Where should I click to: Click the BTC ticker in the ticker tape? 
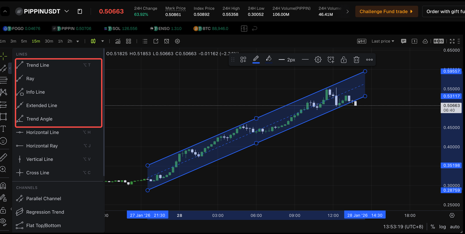(x=211, y=28)
